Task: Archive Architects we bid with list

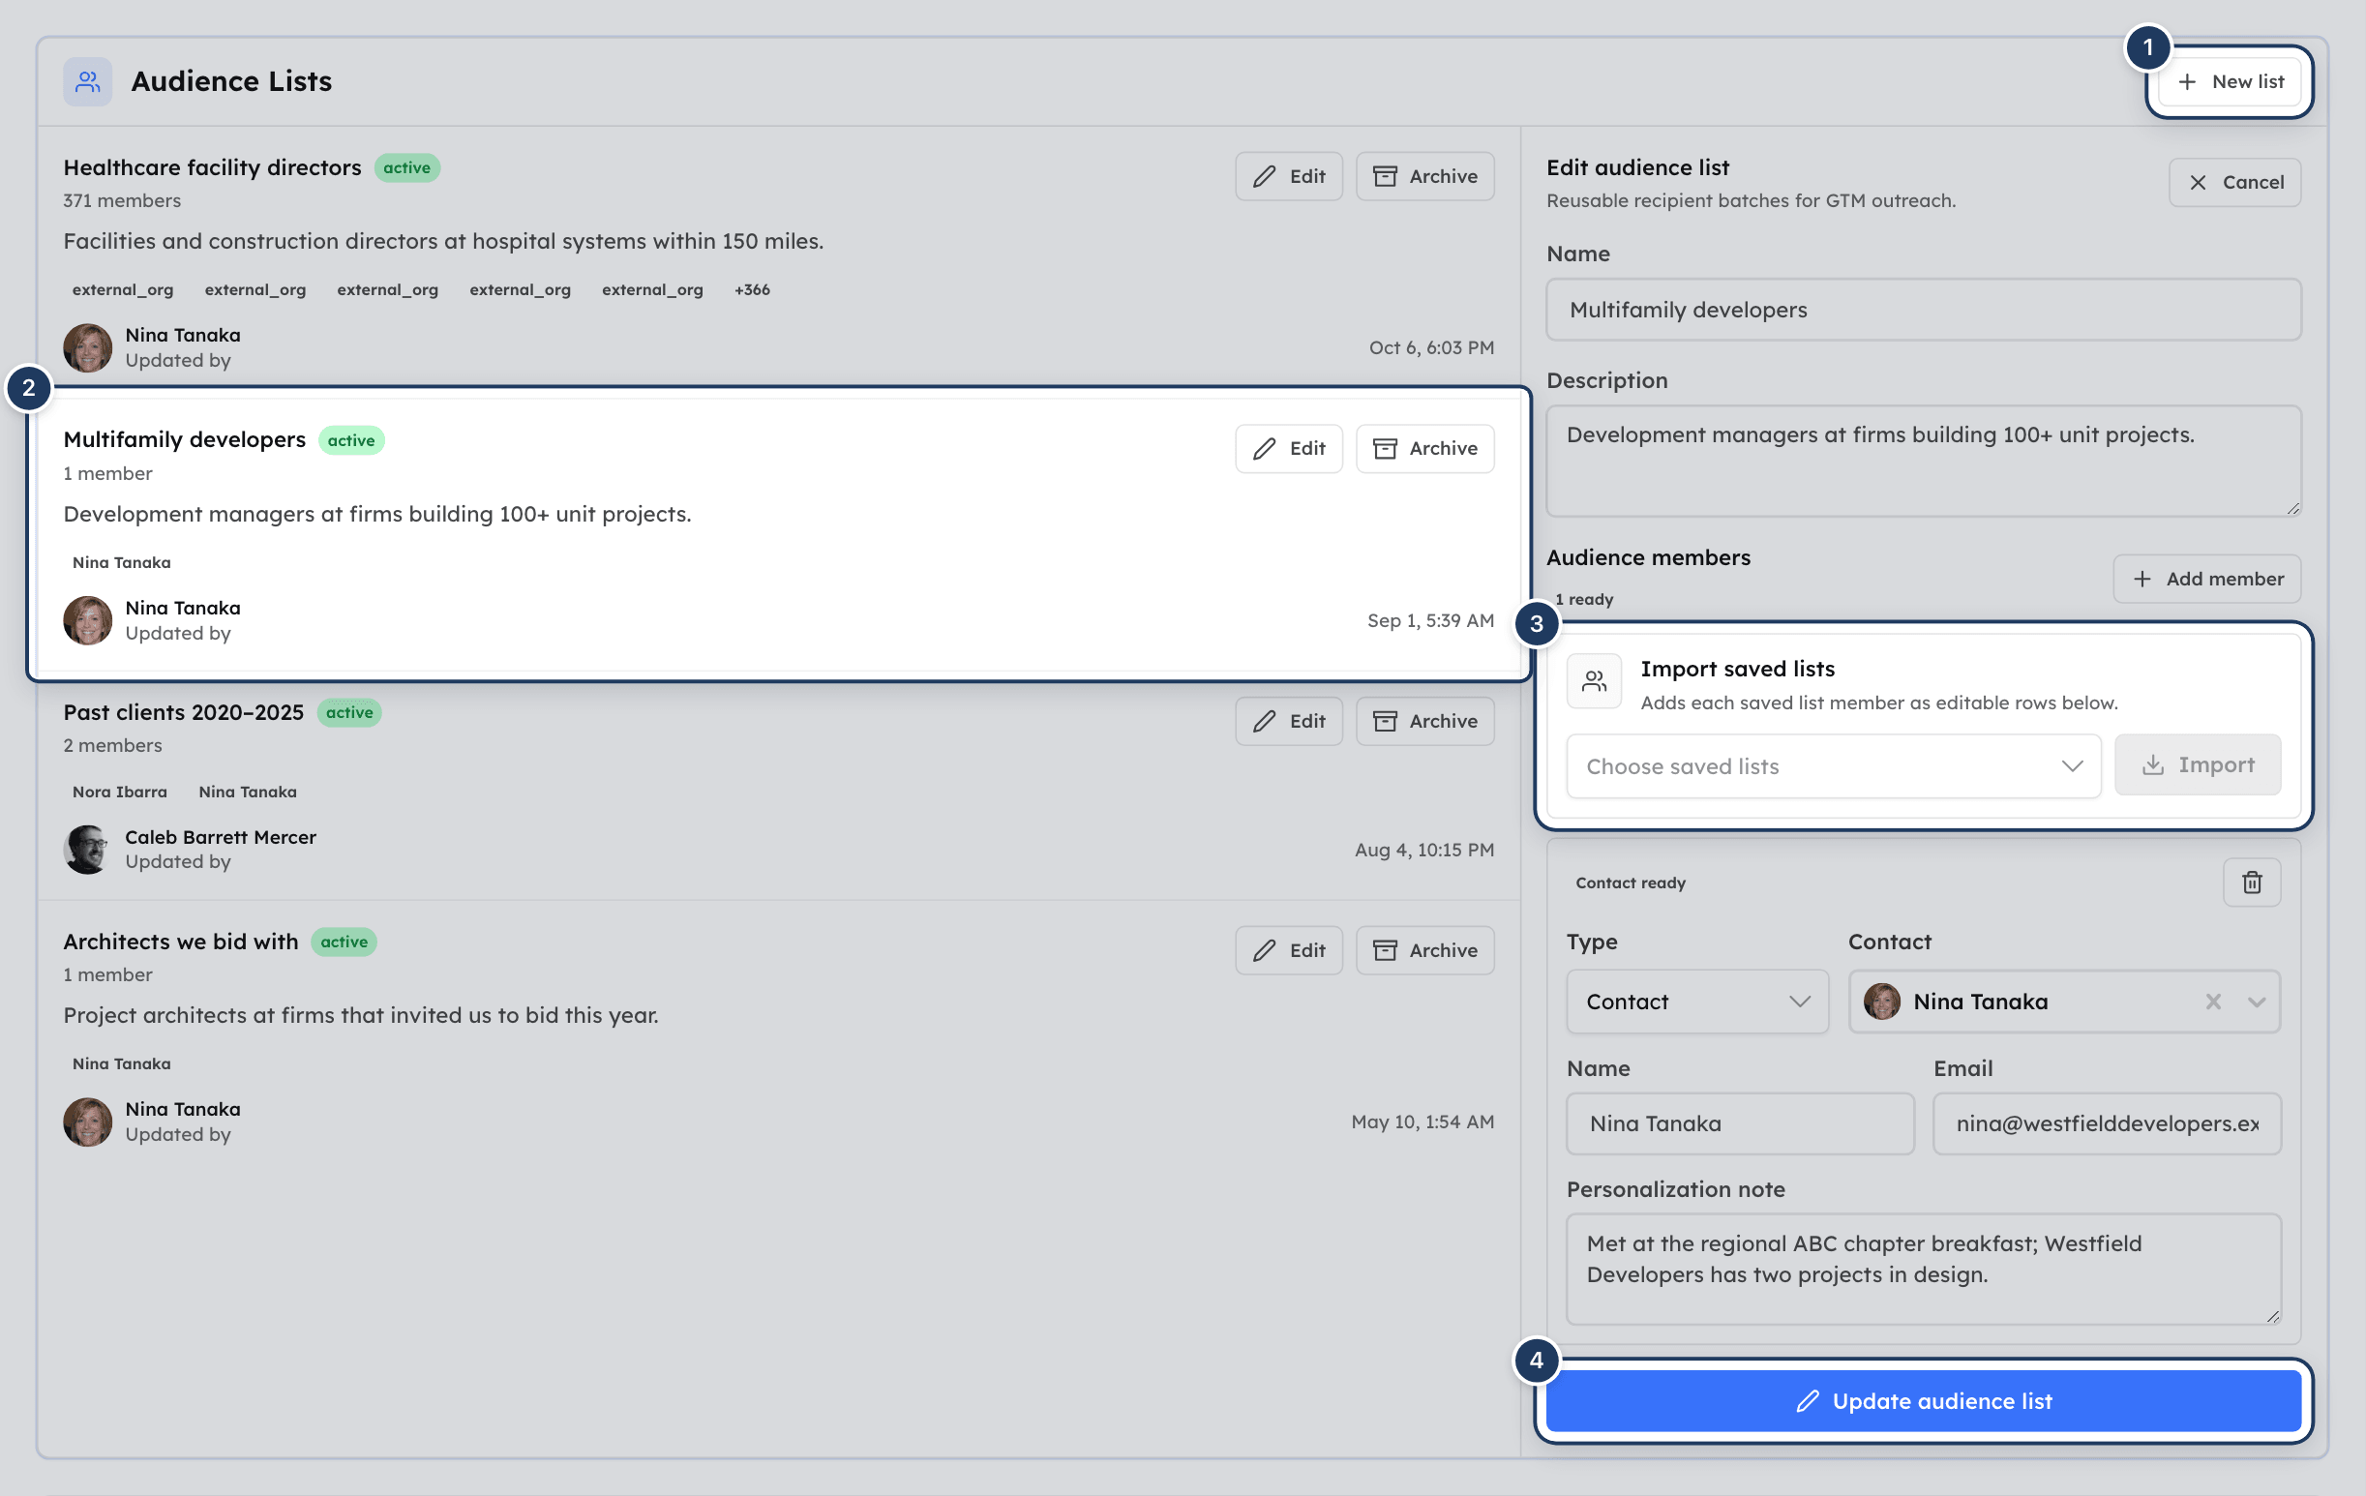Action: (1424, 950)
